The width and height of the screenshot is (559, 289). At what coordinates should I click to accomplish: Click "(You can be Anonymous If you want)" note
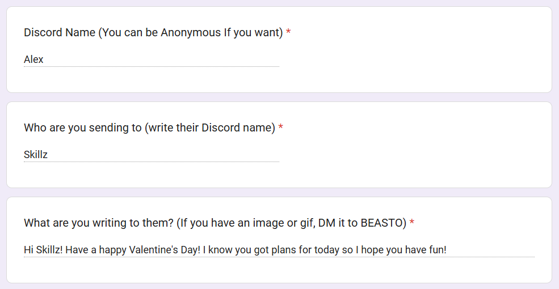tap(190, 33)
